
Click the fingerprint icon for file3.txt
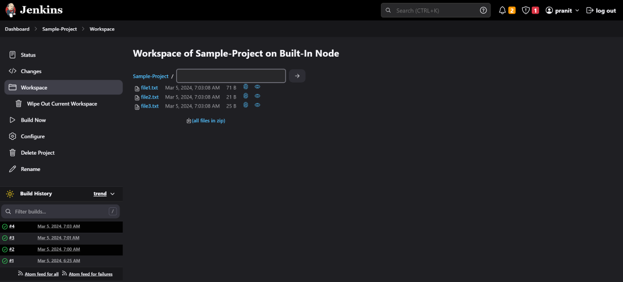click(246, 105)
